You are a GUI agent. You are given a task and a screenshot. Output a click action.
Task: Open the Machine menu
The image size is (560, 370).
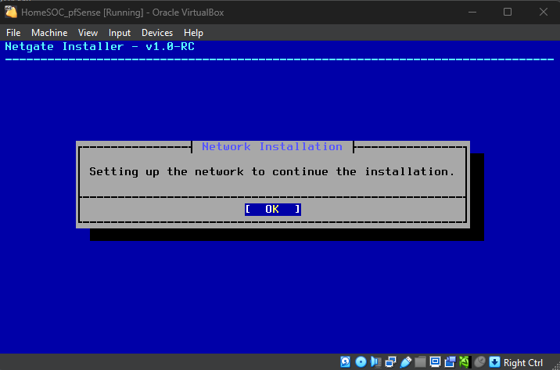coord(49,33)
